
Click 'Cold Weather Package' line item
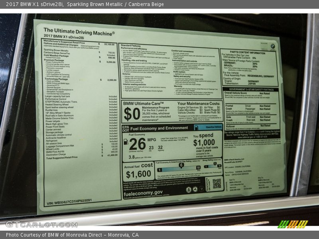coord(56,55)
